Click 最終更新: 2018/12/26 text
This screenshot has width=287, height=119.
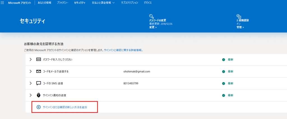point(161,24)
